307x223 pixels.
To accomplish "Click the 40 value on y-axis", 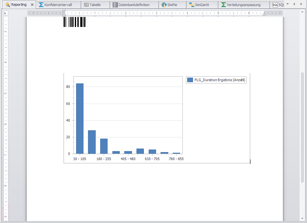I will pyautogui.click(x=68, y=121).
